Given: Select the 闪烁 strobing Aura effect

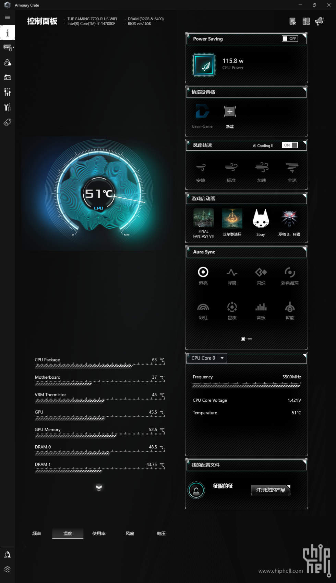Looking at the screenshot, I should click(261, 276).
